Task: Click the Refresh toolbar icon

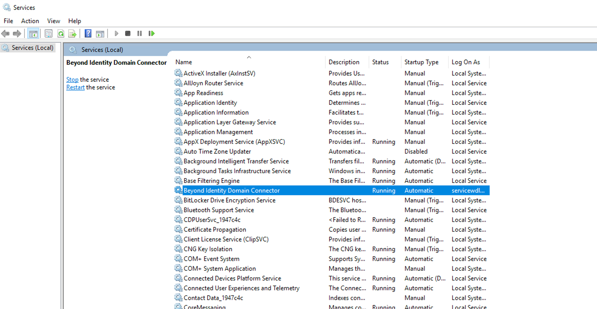Action: (x=60, y=34)
